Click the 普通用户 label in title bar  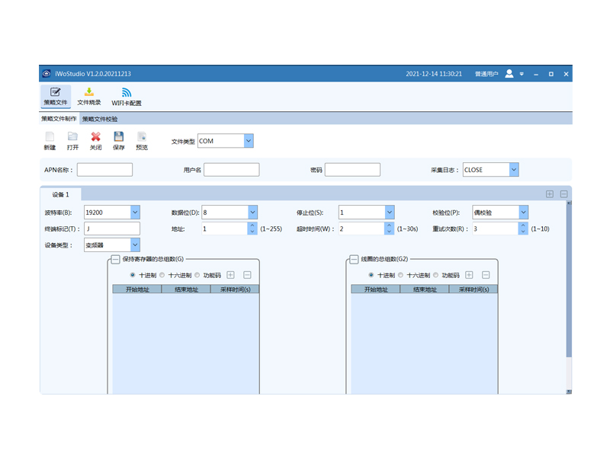(x=486, y=74)
